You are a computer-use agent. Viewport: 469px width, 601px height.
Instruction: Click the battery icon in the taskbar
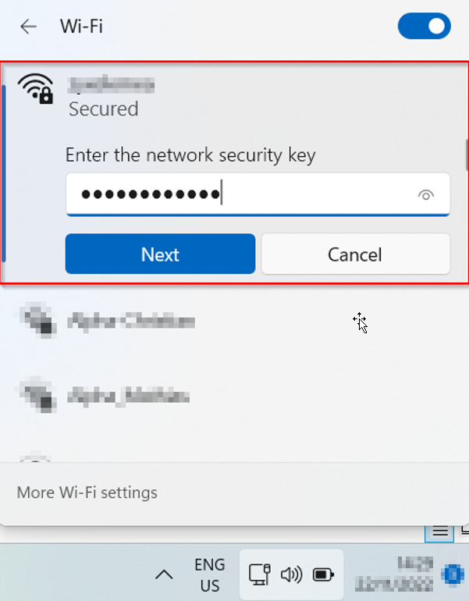coord(323,575)
